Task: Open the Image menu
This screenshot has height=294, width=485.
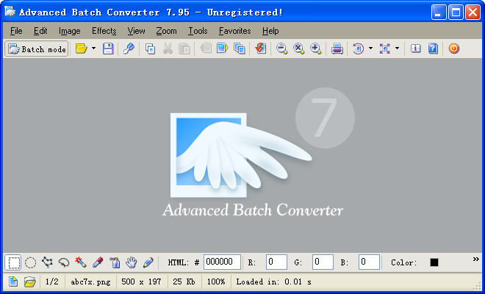Action: point(70,31)
